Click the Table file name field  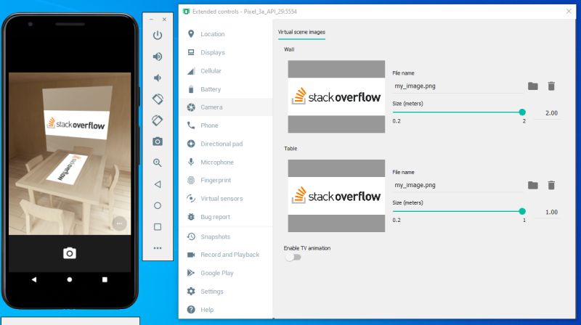[458, 186]
